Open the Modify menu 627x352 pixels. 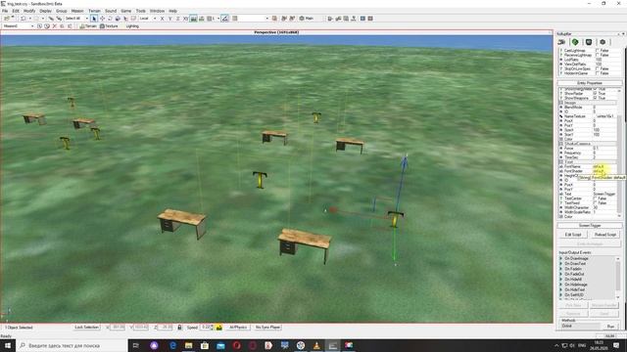point(29,11)
